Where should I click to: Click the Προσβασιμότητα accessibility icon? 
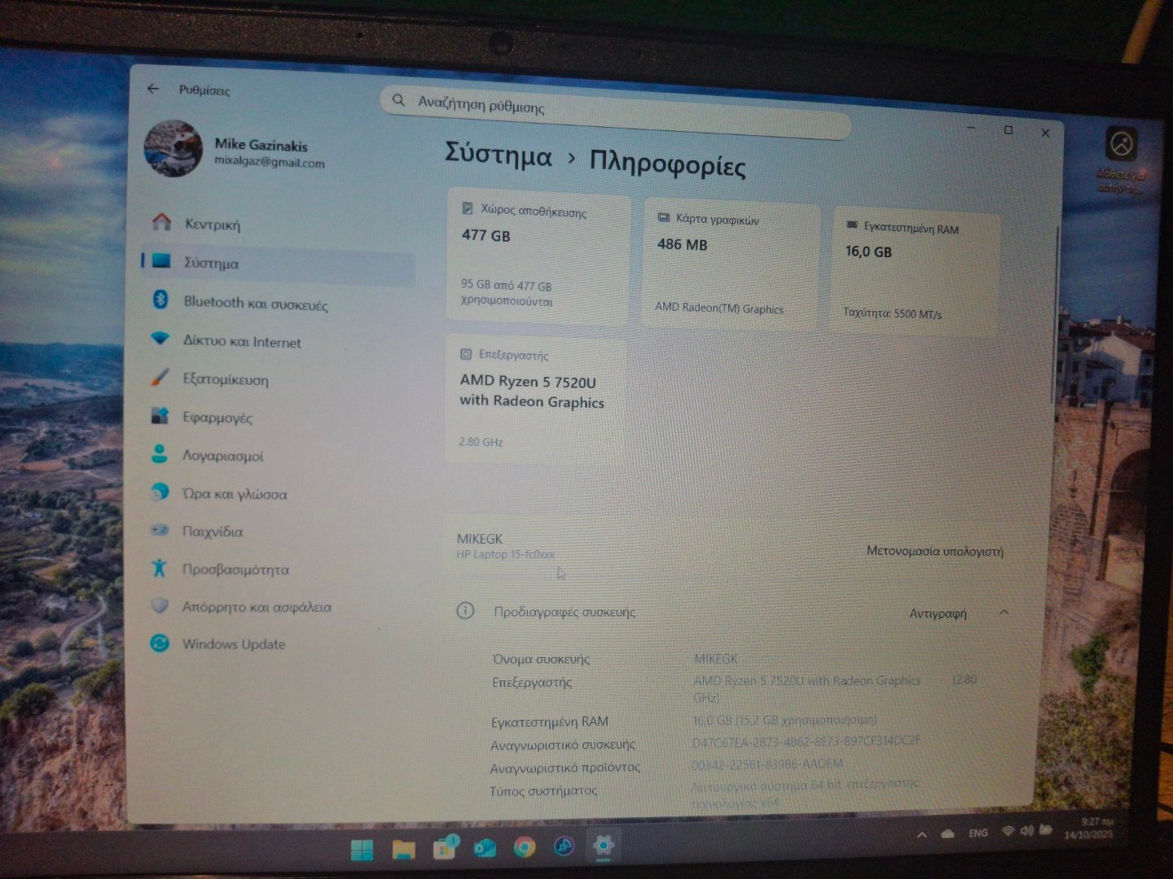click(x=160, y=568)
